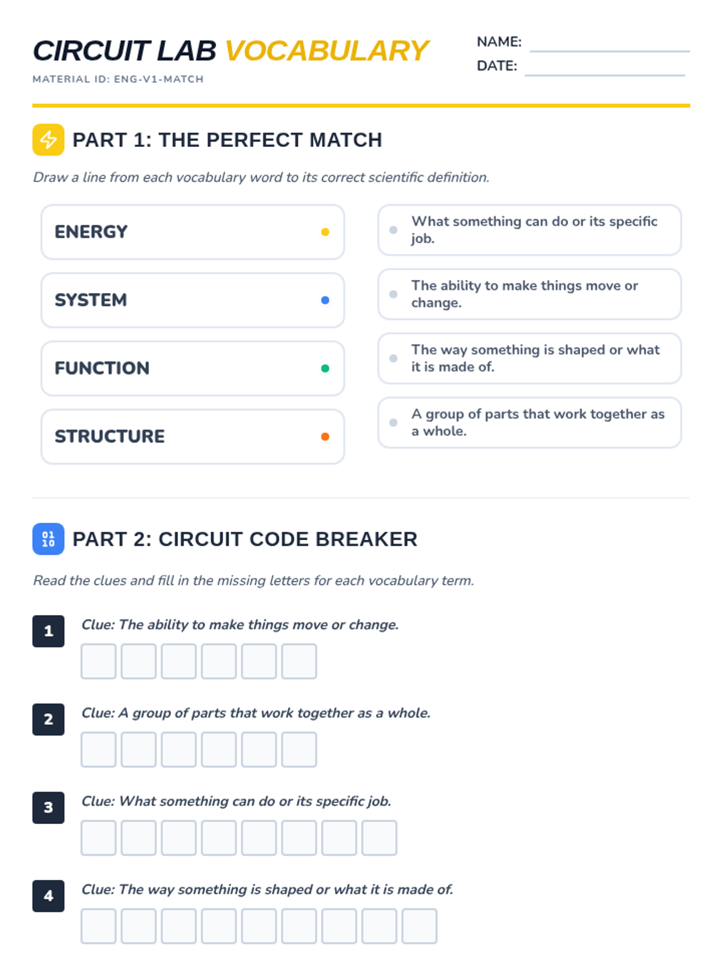The image size is (722, 963).
Task: Click the gray dot beside 'shaped or made of' definition
Action: tap(393, 358)
